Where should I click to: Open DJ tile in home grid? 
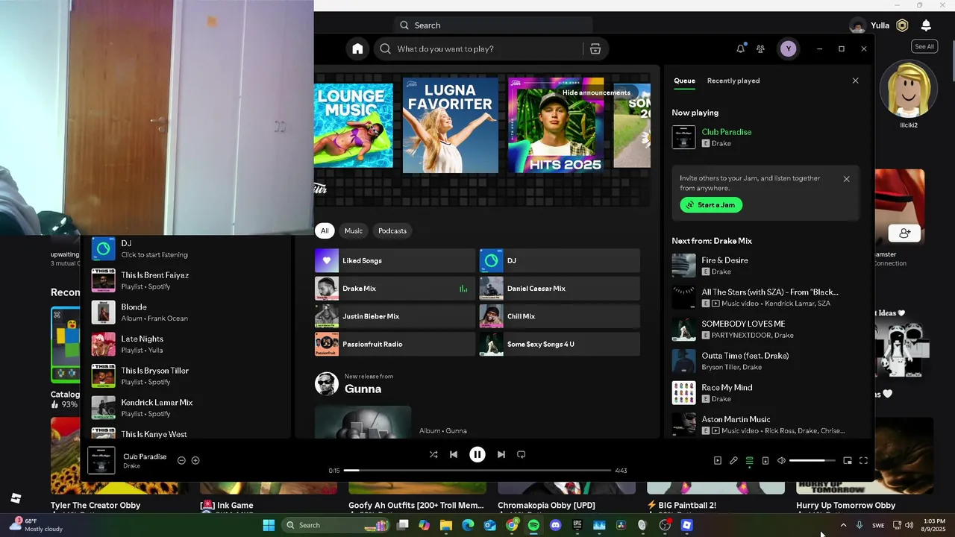[560, 260]
